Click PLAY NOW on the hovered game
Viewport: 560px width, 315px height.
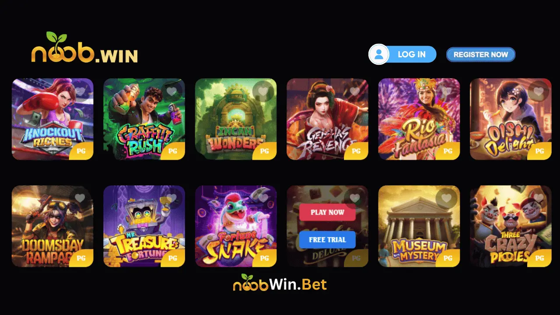click(327, 212)
